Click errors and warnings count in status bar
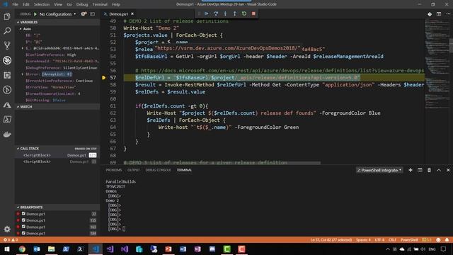This screenshot has height=255, width=453. coord(11,239)
